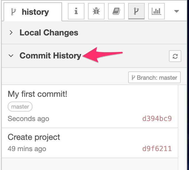Image resolution: width=189 pixels, height=170 pixels.
Task: Expand the Local Changes section chevron
Action: pyautogui.click(x=11, y=32)
